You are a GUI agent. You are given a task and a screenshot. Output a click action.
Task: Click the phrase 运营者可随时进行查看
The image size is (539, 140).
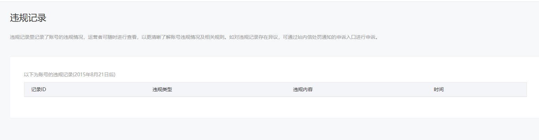coord(112,37)
